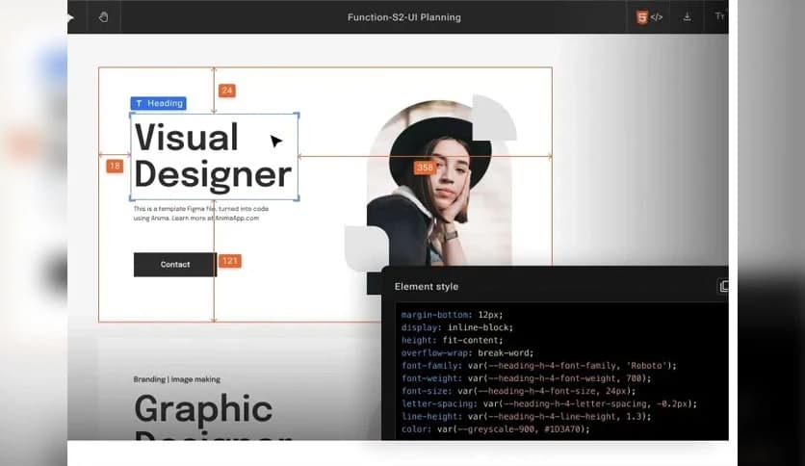Click the color greyscale-900 CSS line
The height and width of the screenshot is (466, 805).
point(495,428)
